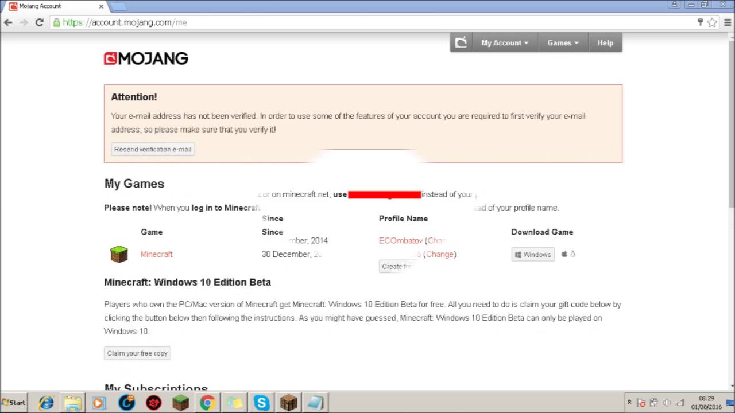This screenshot has height=413, width=735.
Task: Open the notepad app in taskbar
Action: [x=315, y=403]
